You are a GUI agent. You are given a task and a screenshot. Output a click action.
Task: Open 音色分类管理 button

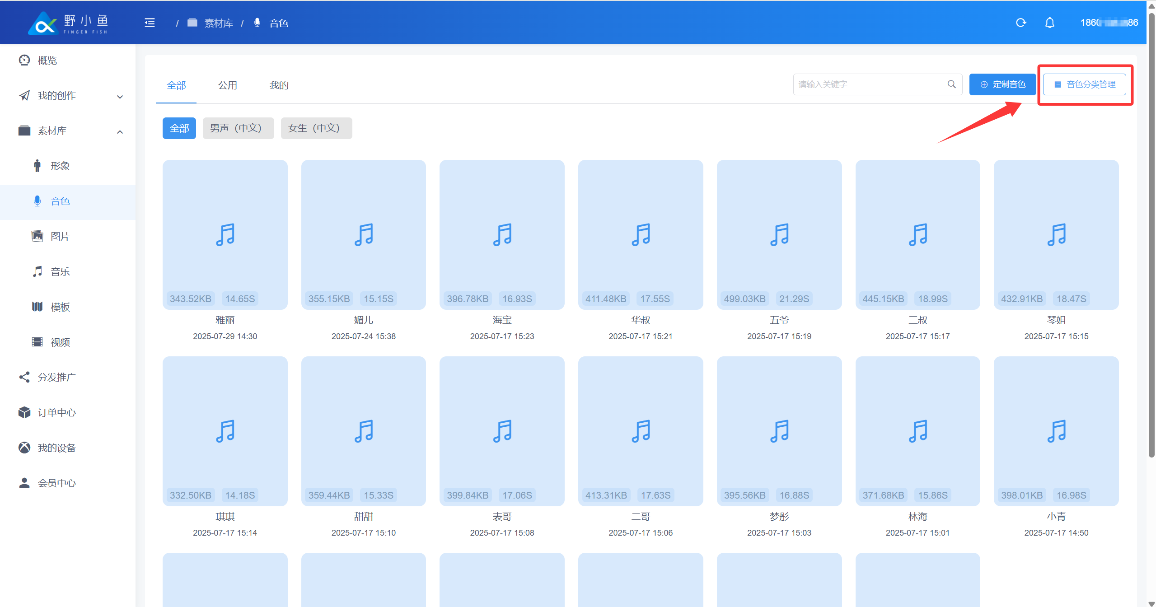pos(1084,84)
